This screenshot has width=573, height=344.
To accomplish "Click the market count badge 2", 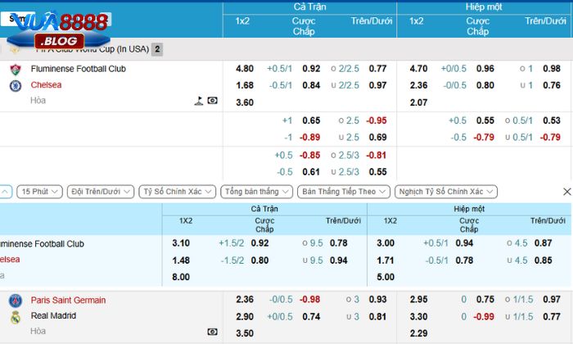I will click(x=157, y=49).
